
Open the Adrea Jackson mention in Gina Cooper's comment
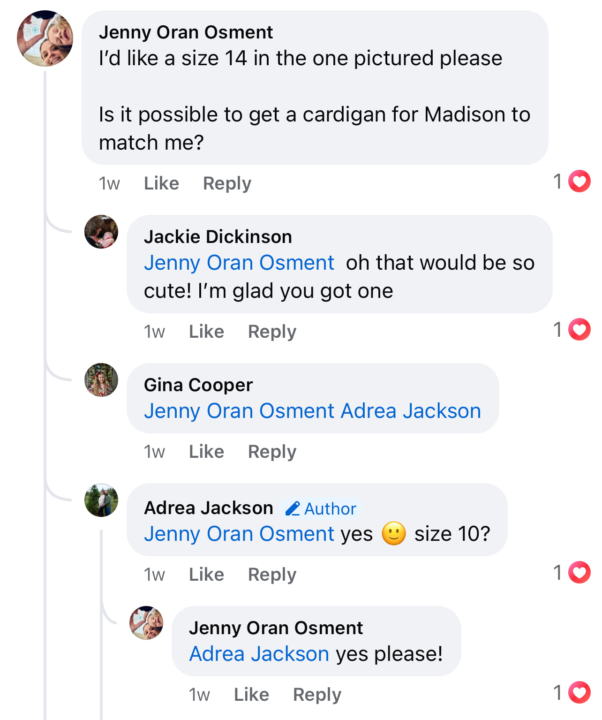point(411,411)
